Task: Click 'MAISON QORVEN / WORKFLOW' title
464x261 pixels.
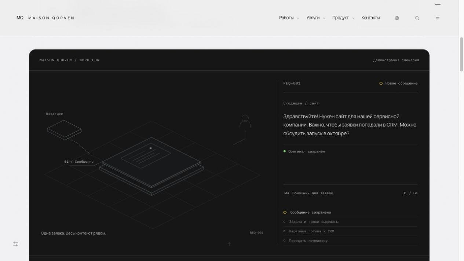Action: pyautogui.click(x=69, y=60)
